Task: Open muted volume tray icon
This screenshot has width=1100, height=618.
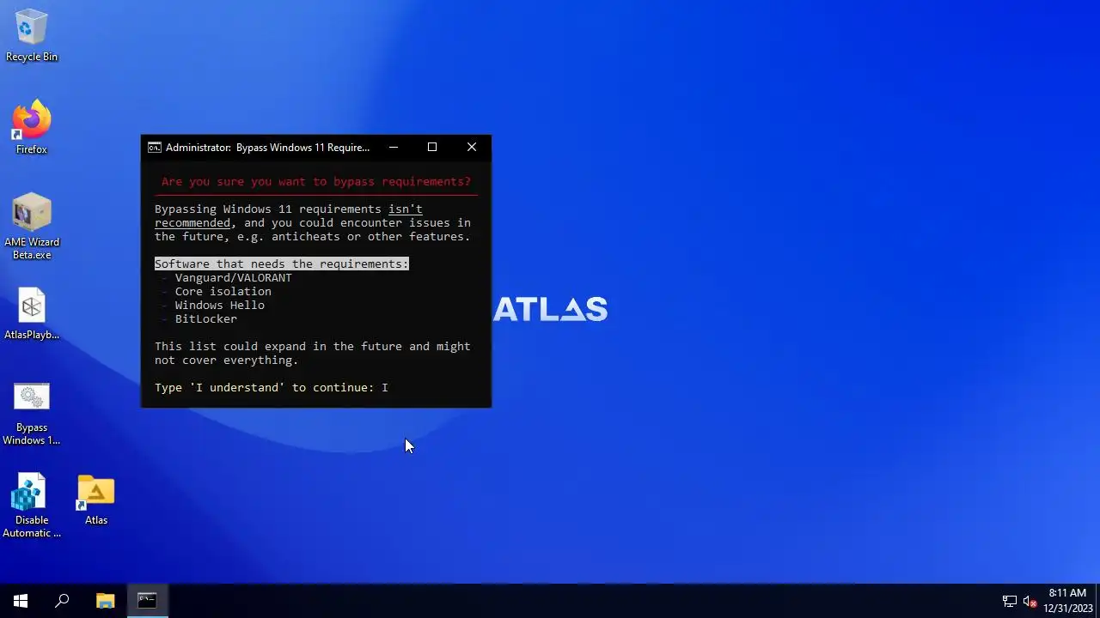Action: (x=1030, y=602)
